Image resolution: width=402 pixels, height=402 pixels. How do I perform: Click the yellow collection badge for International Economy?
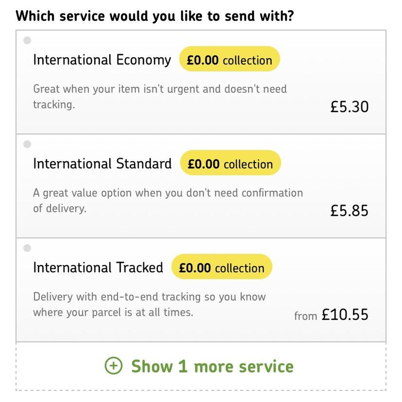coord(229,59)
